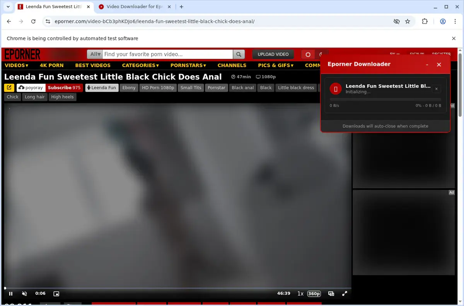Click the eporner.com URL address bar
Viewport: 464px width, 306px height.
pos(155,22)
